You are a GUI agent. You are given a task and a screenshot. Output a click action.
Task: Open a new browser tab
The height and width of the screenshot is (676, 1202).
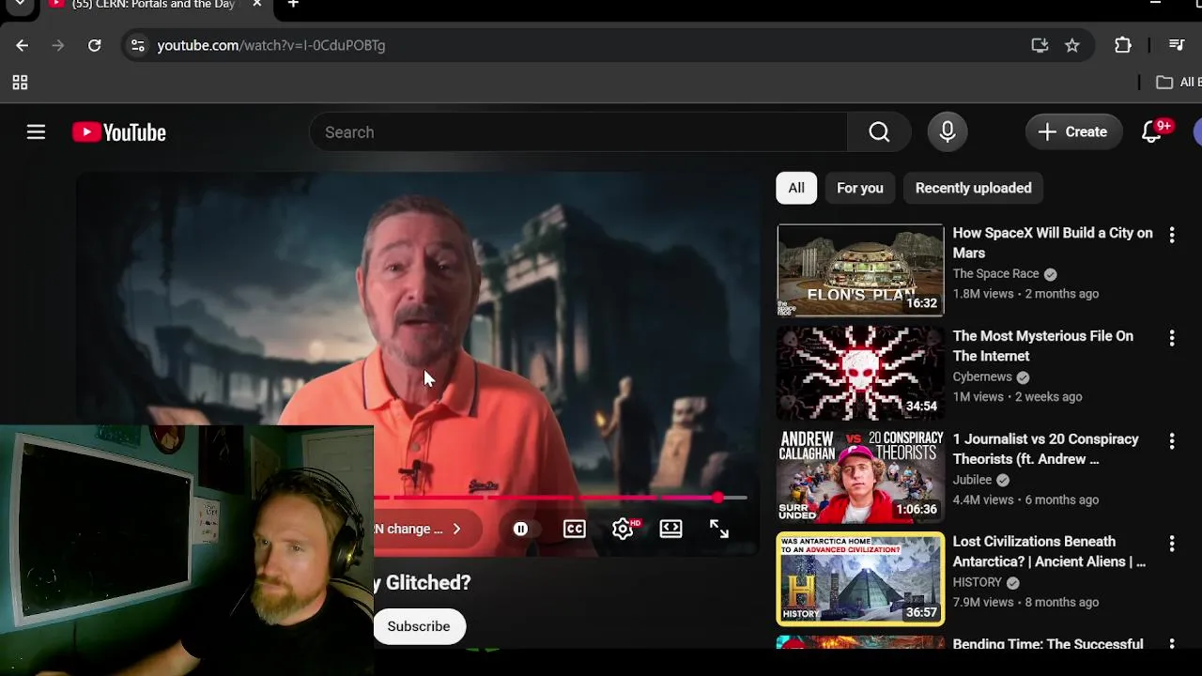click(293, 5)
